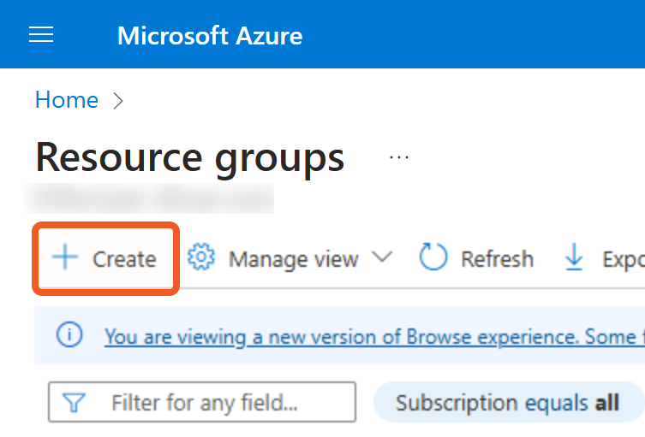This screenshot has width=645, height=437.
Task: Open the Manage view menu
Action: pyautogui.click(x=293, y=258)
